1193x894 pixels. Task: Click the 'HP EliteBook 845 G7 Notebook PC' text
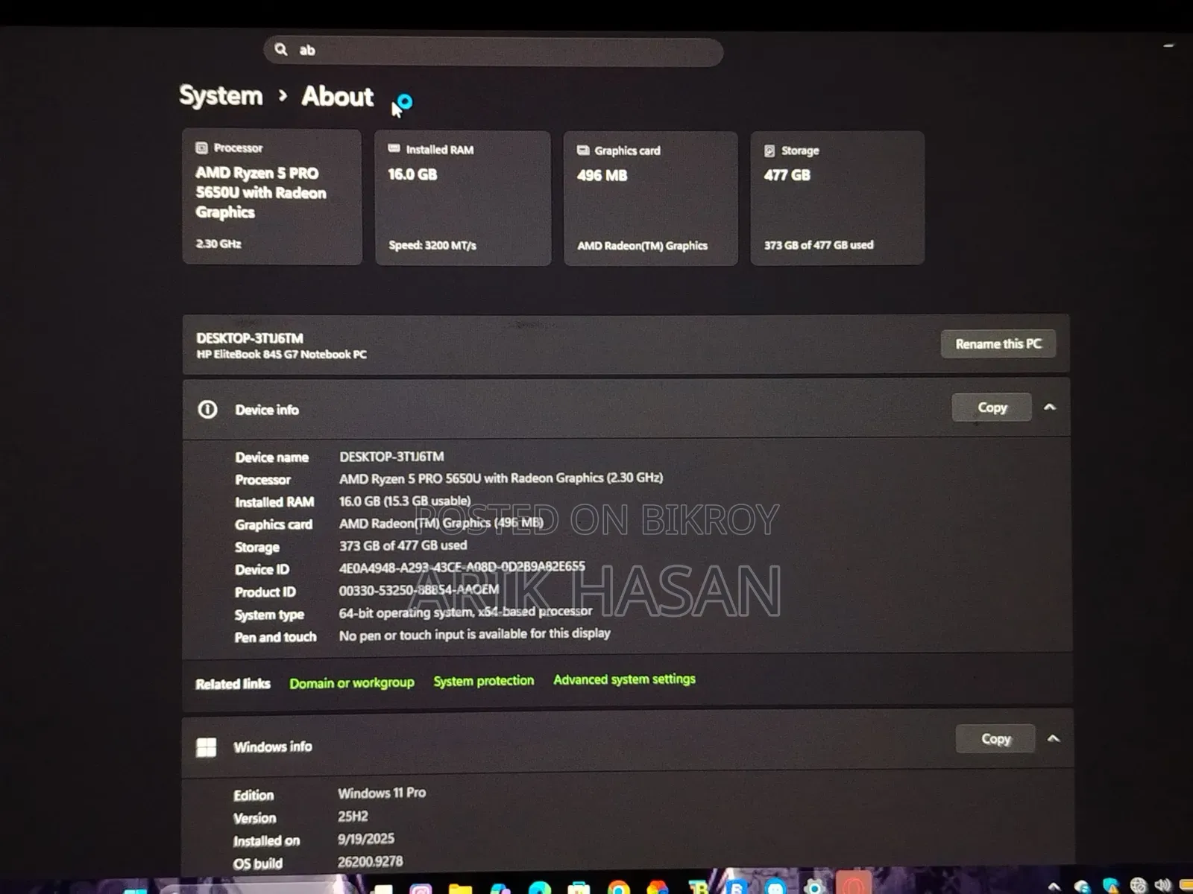pos(282,355)
